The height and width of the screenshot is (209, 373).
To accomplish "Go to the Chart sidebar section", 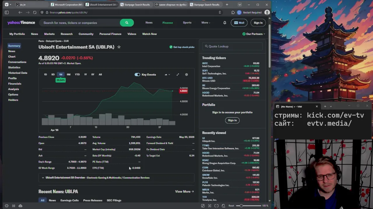I will 12,57.
